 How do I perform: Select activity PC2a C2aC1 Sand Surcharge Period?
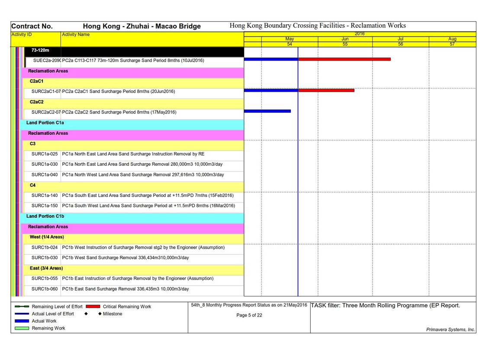point(134,93)
